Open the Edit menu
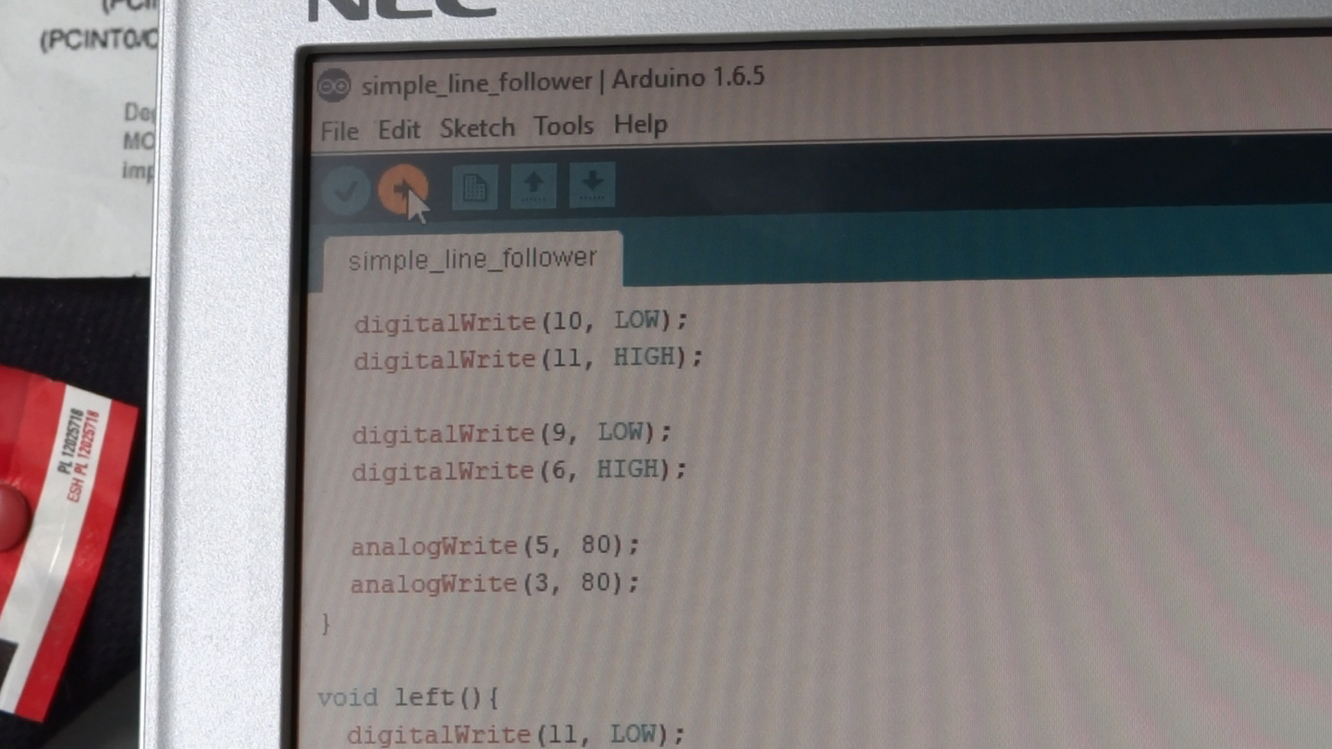Screen dimensions: 1332x749 399,130
